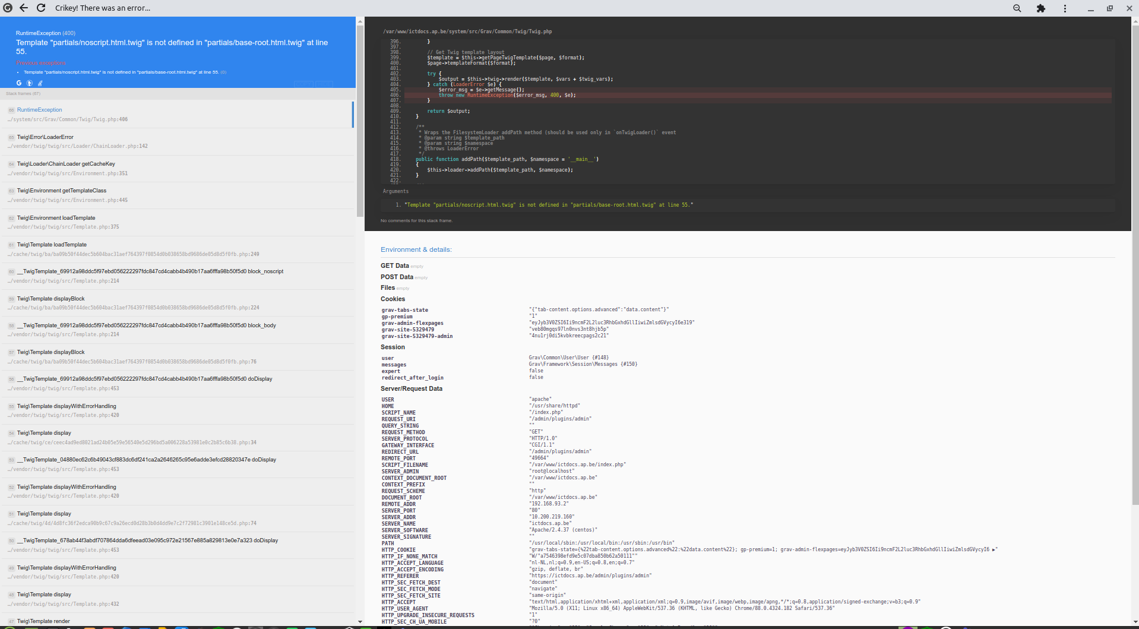Viewport: 1139px width, 629px height.
Task: Click the 'HTTP_REFERER' URL value
Action: click(x=590, y=576)
